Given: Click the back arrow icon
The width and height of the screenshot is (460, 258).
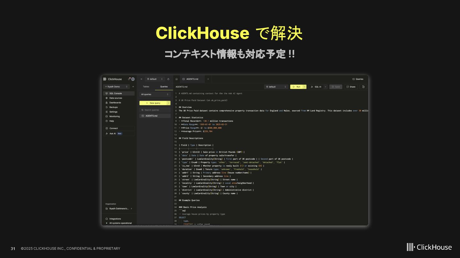Looking at the screenshot, I should tap(142, 79).
